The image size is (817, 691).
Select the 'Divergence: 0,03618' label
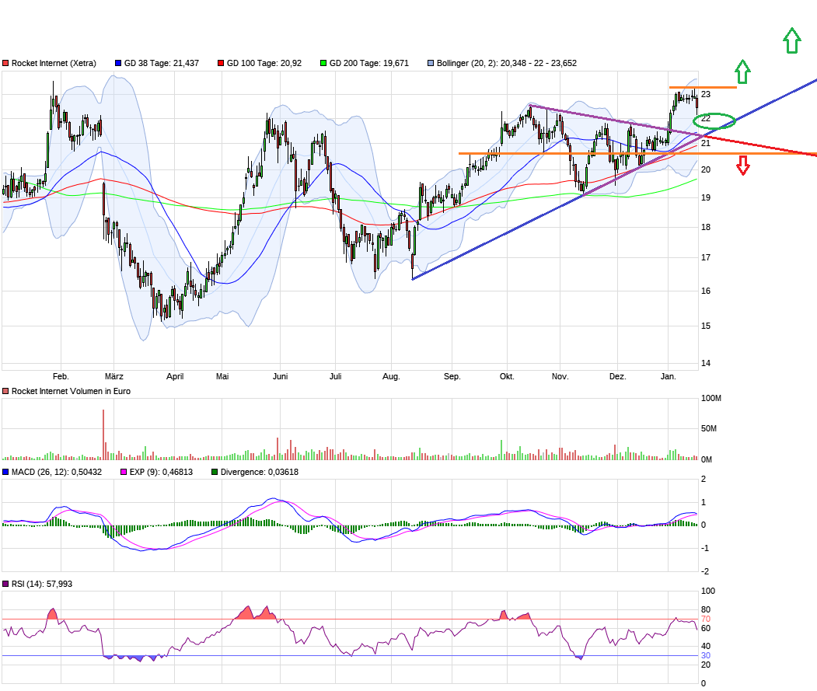tap(260, 472)
